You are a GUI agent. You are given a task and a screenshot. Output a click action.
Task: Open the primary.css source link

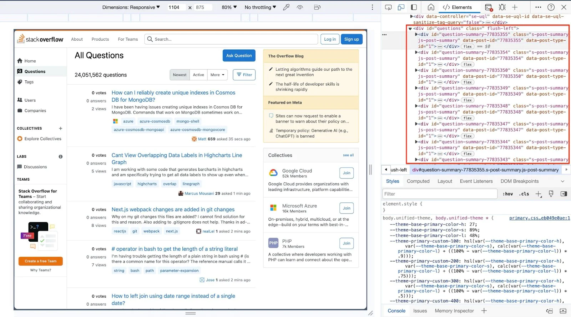[x=540, y=218]
